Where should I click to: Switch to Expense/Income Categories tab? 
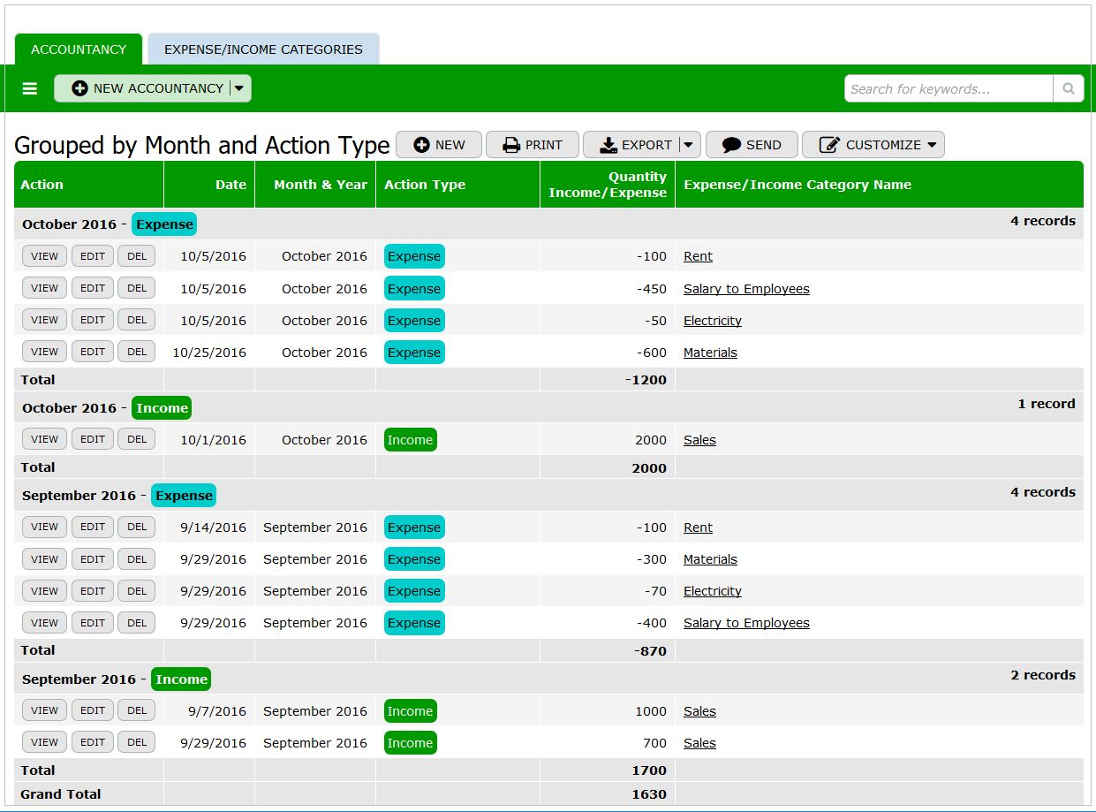pos(263,49)
